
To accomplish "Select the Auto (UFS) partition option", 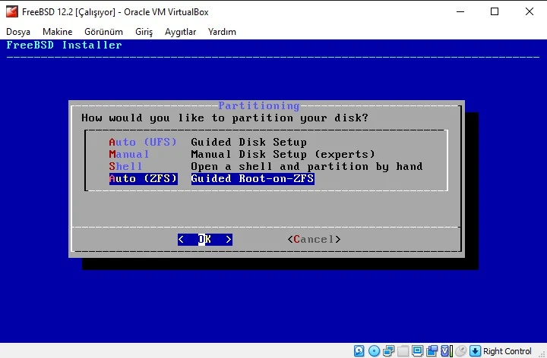I will point(143,142).
